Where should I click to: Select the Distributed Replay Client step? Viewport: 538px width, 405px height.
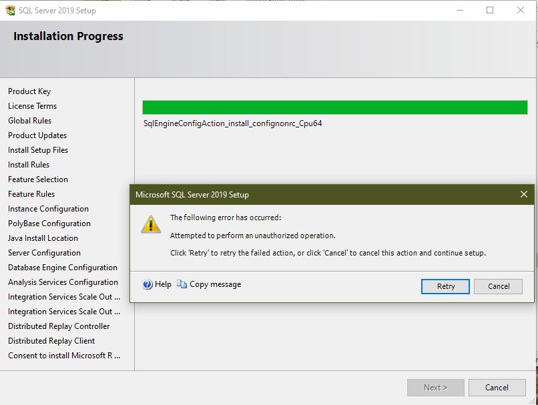pyautogui.click(x=51, y=341)
